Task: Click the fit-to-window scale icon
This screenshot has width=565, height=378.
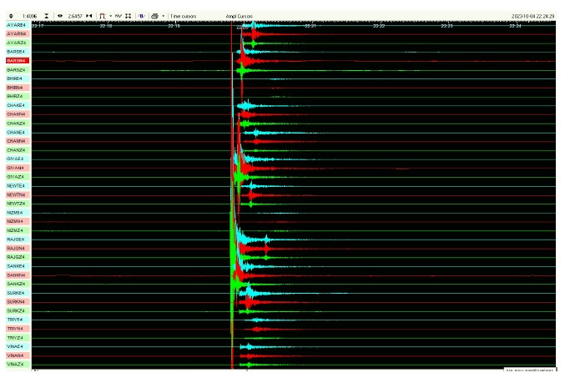Action: coord(128,16)
